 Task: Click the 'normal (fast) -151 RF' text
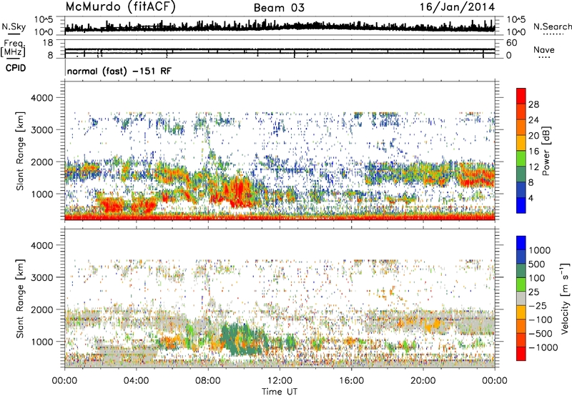119,71
